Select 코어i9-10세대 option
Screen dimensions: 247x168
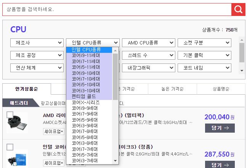pos(89,73)
